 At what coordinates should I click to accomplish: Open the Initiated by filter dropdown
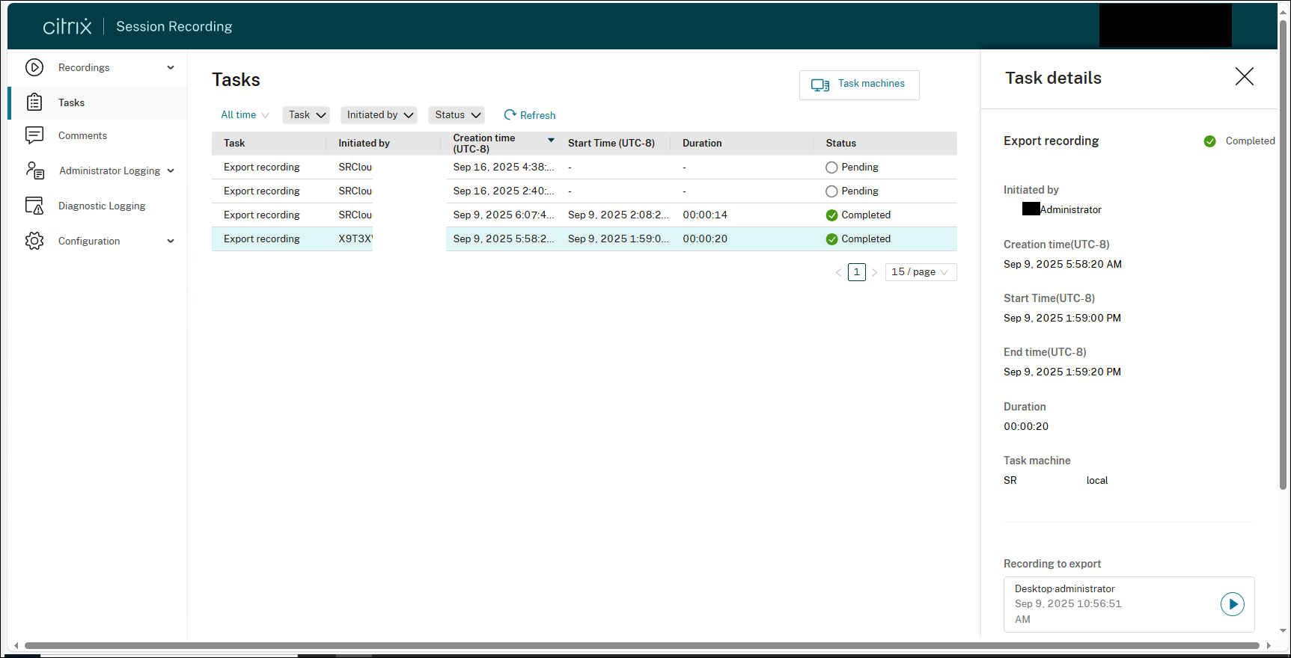380,115
